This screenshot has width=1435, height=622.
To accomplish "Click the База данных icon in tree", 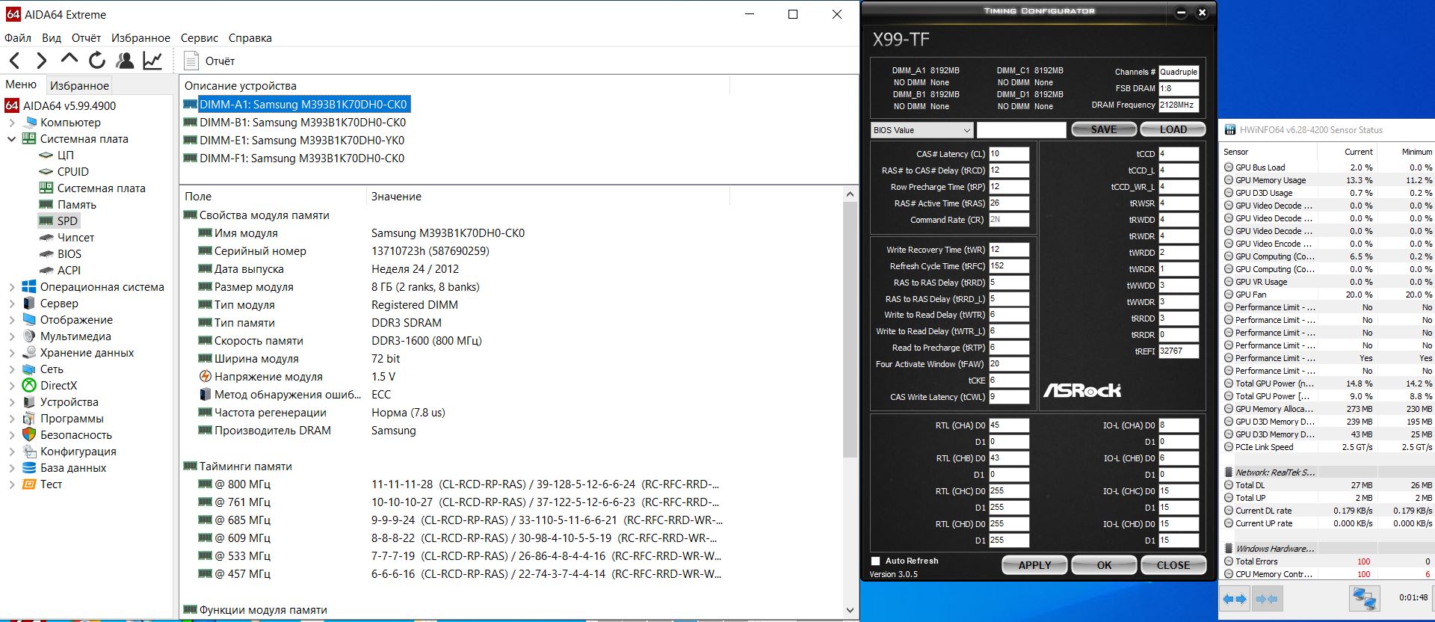I will point(29,467).
